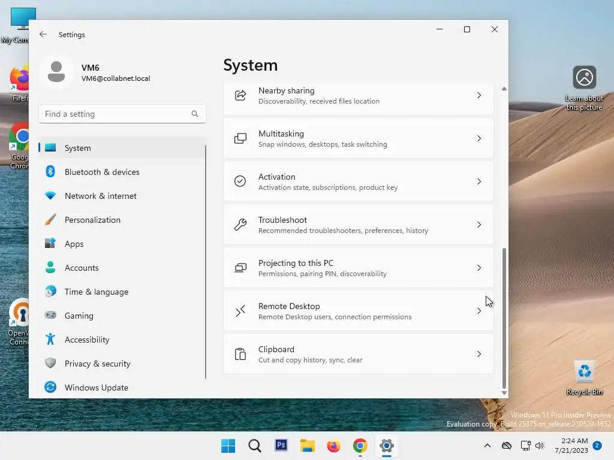Open Firefox from the taskbar
Image resolution: width=614 pixels, height=460 pixels.
click(333, 446)
